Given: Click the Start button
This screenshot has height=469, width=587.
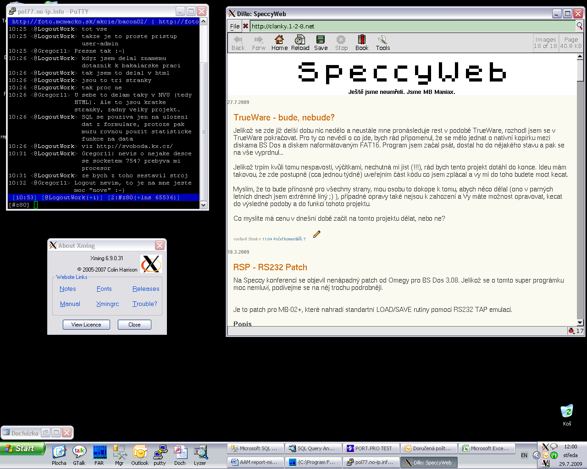Looking at the screenshot, I should (x=23, y=448).
